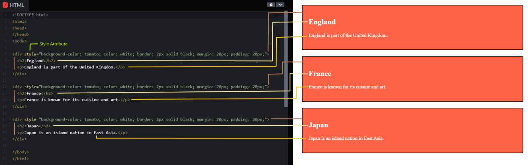Click the 'Japan is an island' code line
Screen dimensions: 529x165
tap(72, 133)
